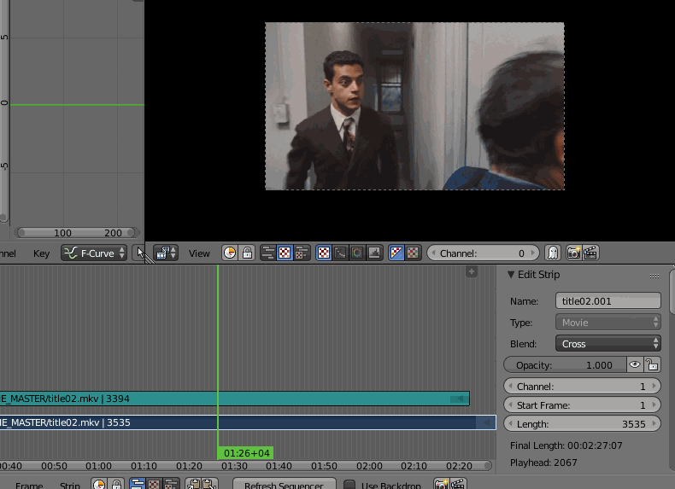Toggle the only selected arrow icon in graph editor
675x489 pixels.
(139, 253)
